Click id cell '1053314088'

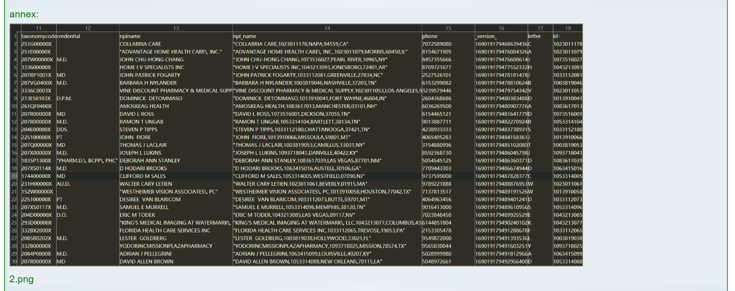point(567,262)
